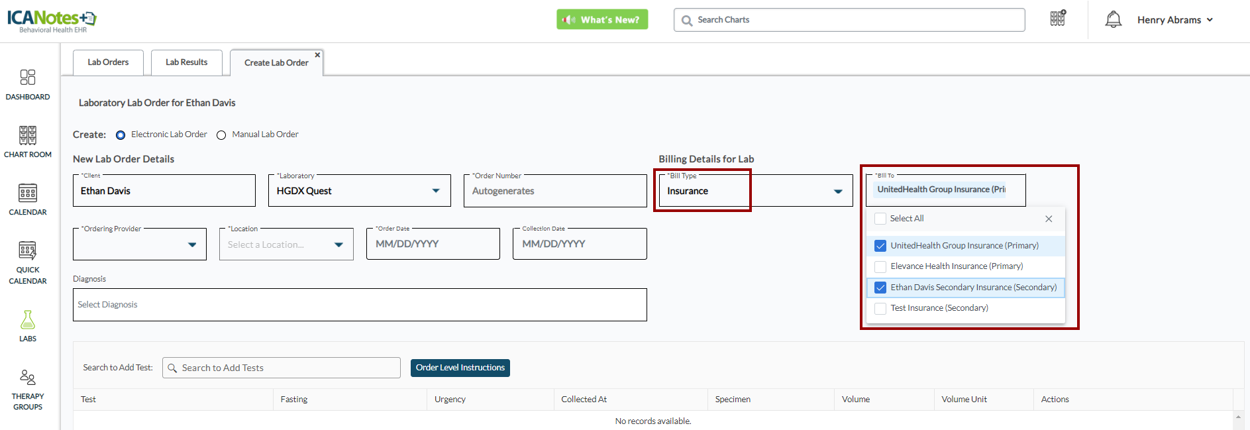Viewport: 1250px width, 430px height.
Task: Click the Order Date field
Action: (433, 244)
